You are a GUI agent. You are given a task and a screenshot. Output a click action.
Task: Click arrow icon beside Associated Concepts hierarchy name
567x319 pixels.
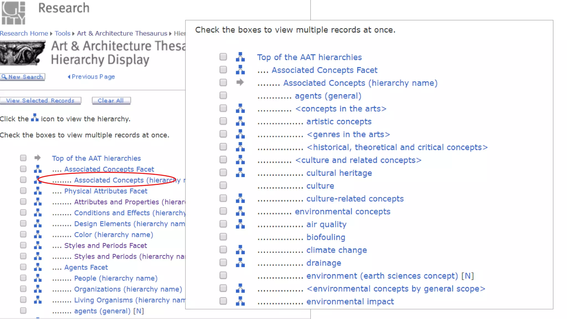tap(240, 83)
